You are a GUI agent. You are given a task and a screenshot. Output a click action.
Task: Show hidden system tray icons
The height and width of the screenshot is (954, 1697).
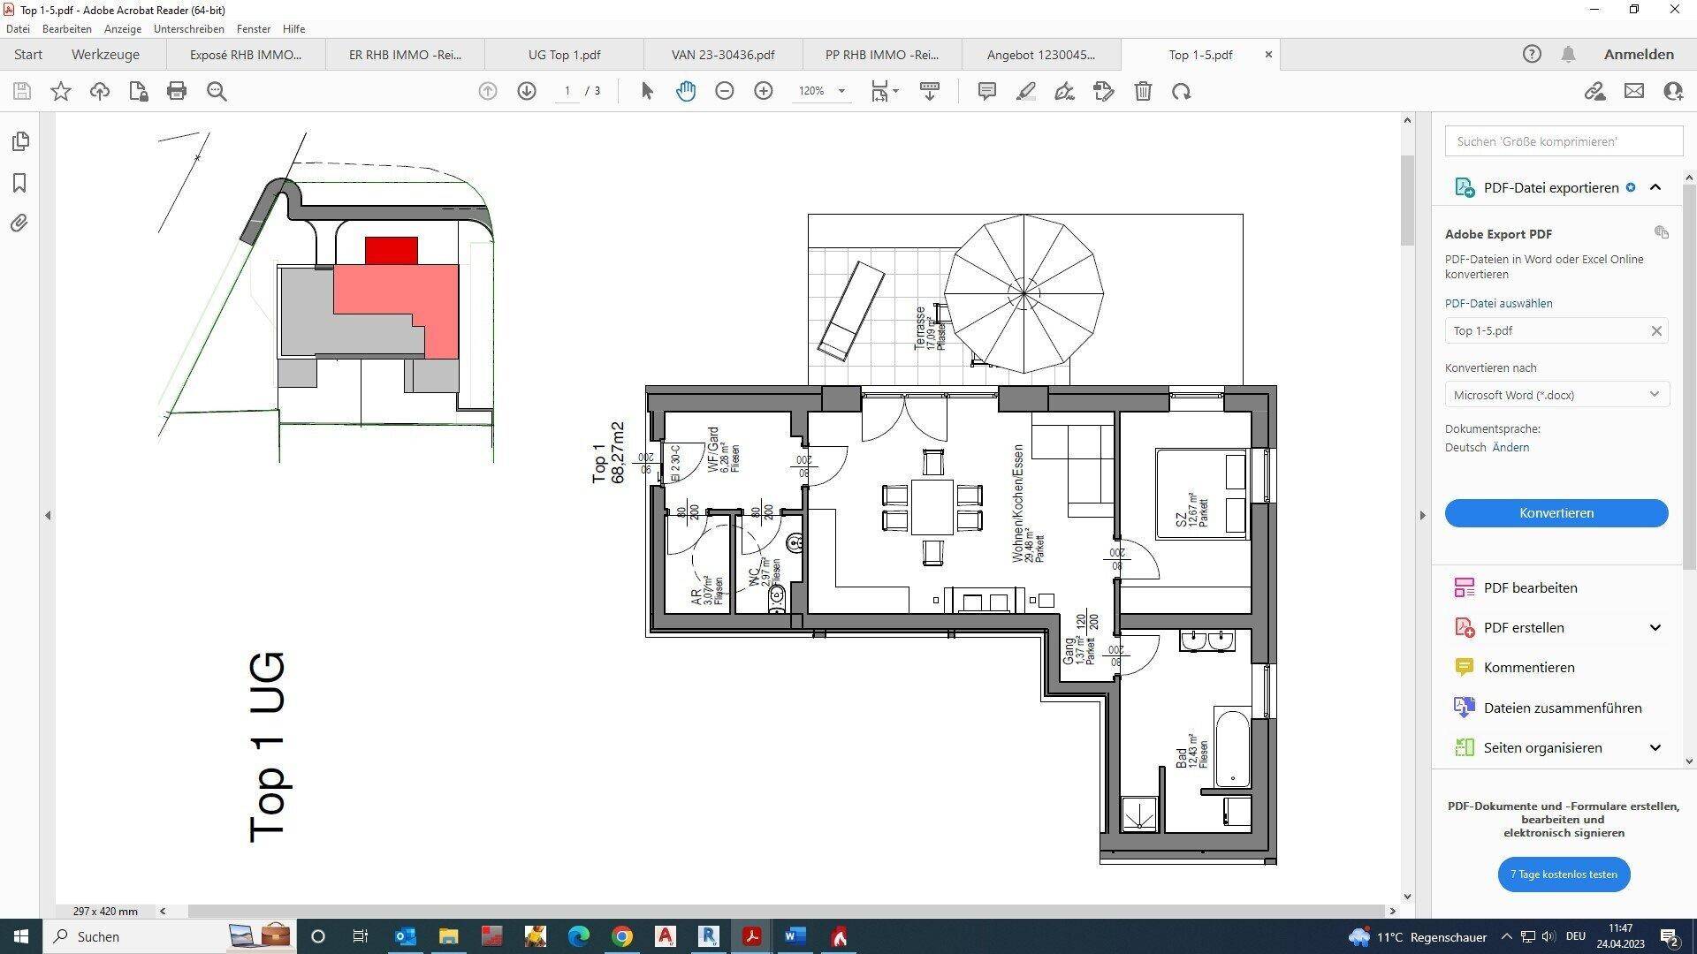click(x=1507, y=936)
